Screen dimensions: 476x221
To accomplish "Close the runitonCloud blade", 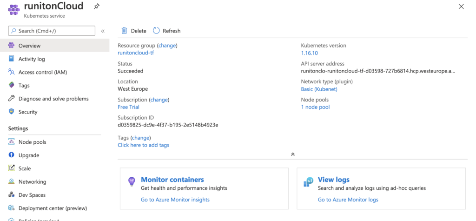I will click(461, 7).
